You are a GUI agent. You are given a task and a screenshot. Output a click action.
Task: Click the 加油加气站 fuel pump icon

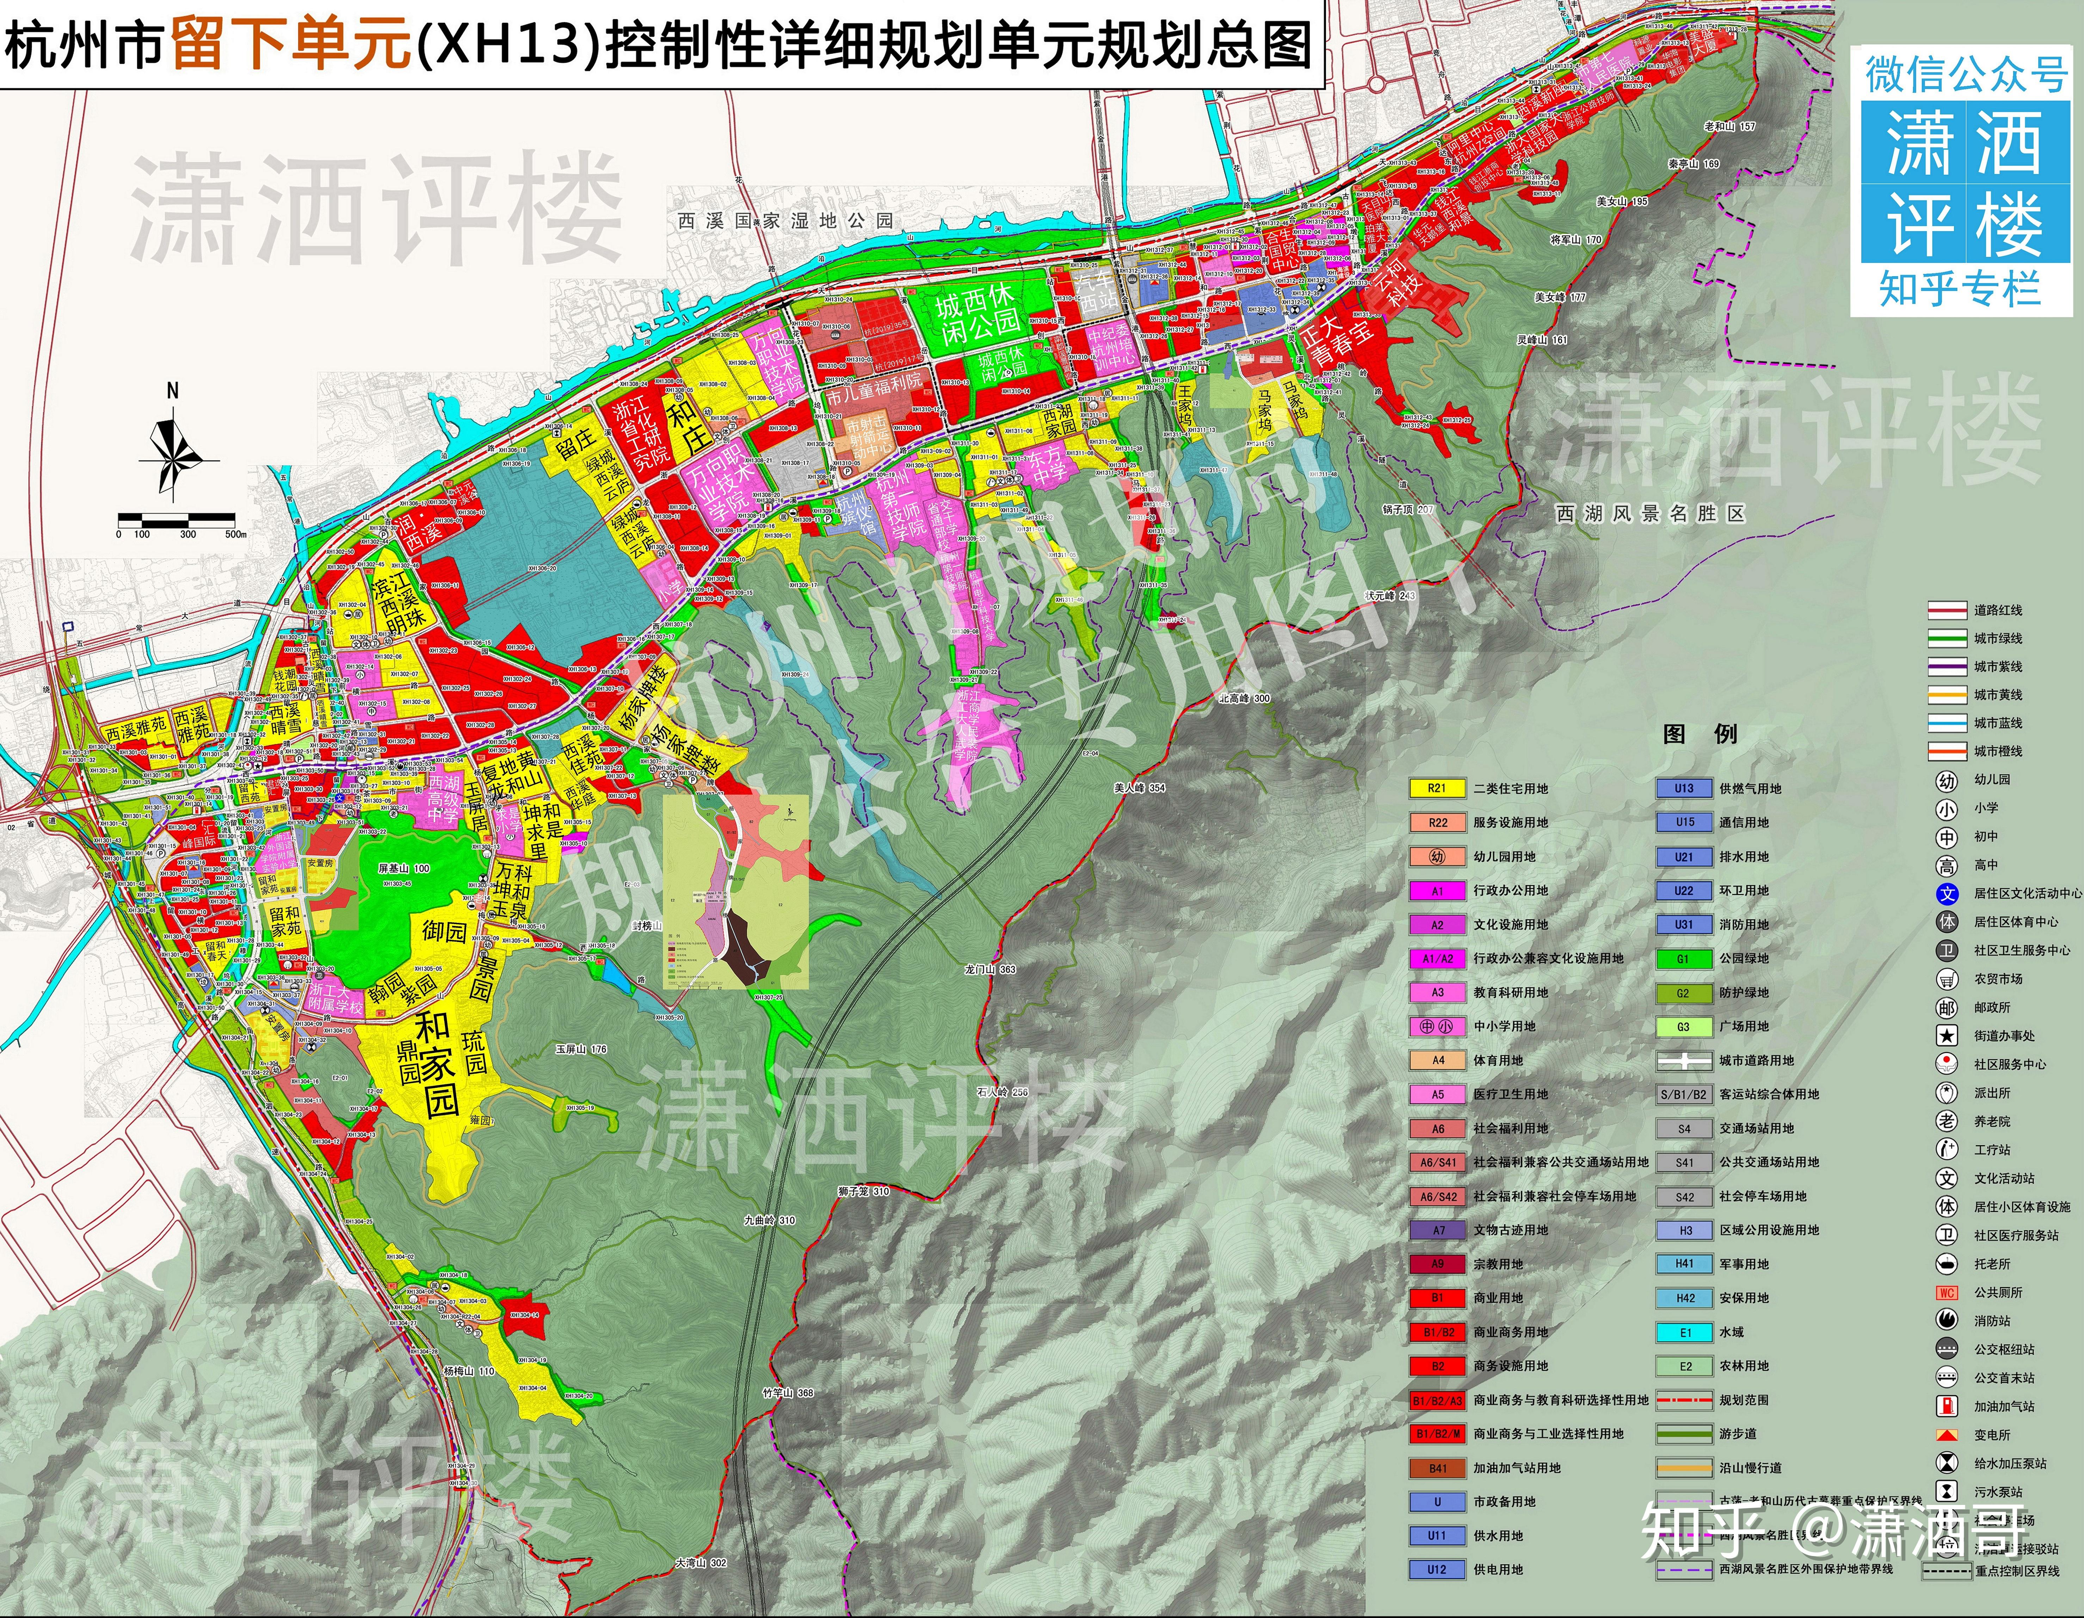(x=1947, y=1406)
